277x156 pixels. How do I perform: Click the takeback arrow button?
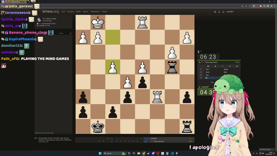point(212,82)
